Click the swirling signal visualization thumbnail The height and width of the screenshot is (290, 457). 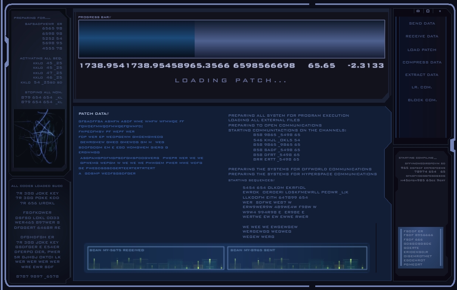pos(39,138)
